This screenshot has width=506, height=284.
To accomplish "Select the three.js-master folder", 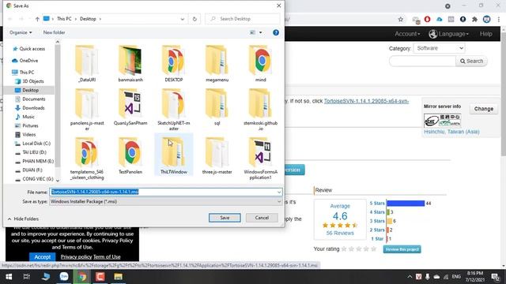I will 217,156.
